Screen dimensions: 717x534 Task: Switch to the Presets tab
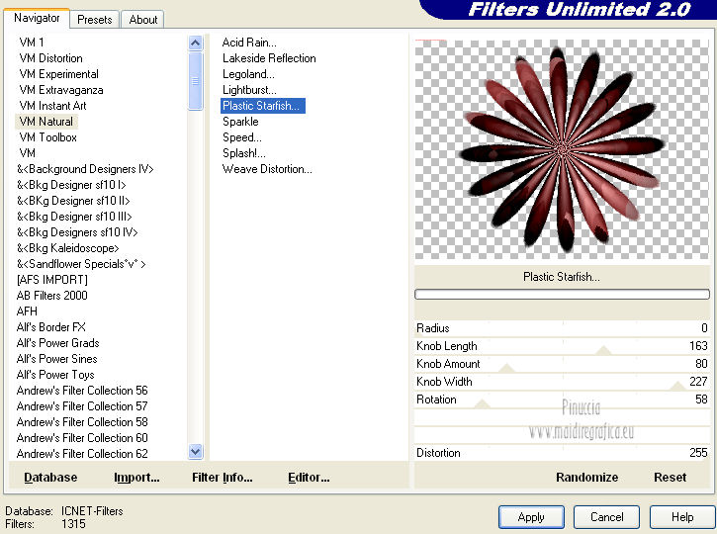94,20
